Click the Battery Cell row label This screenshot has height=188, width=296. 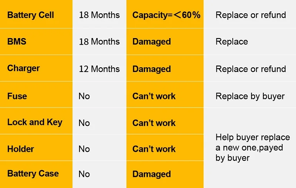click(x=30, y=15)
